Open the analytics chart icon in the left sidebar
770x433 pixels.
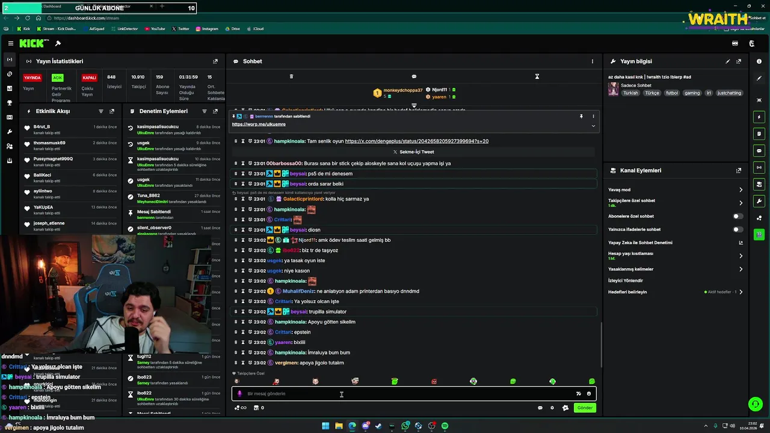[x=9, y=88]
